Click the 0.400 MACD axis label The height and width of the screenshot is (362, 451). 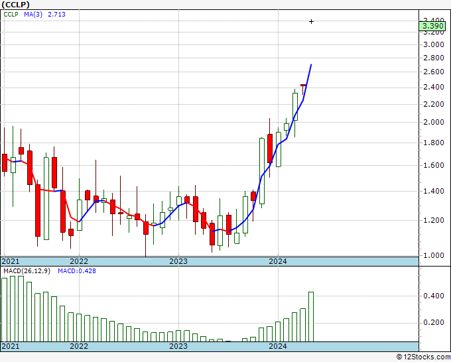click(434, 296)
